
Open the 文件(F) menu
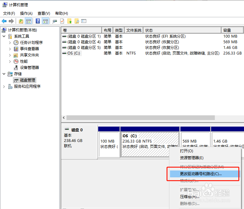pyautogui.click(x=9, y=13)
